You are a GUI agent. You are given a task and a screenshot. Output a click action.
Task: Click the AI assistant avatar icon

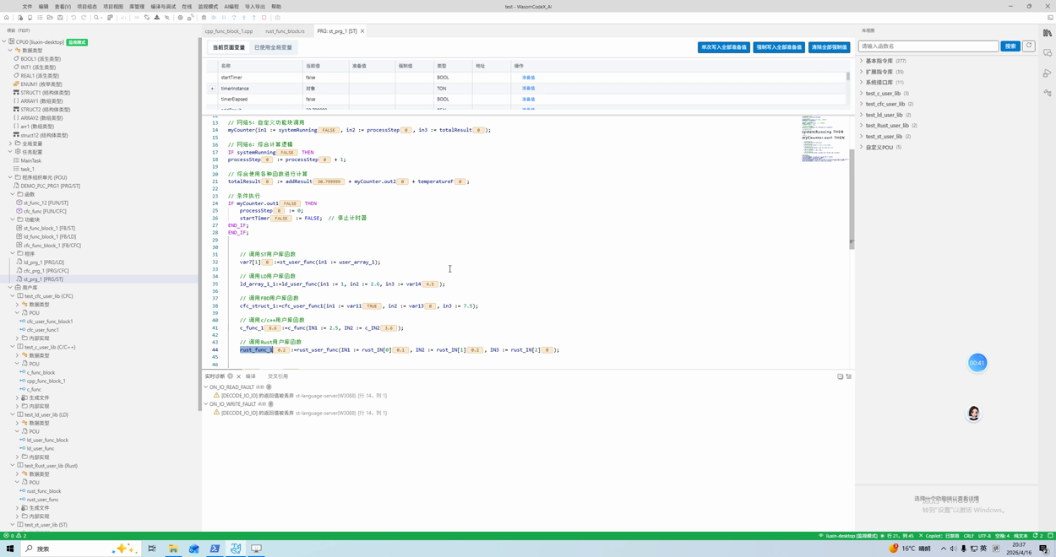pyautogui.click(x=973, y=414)
